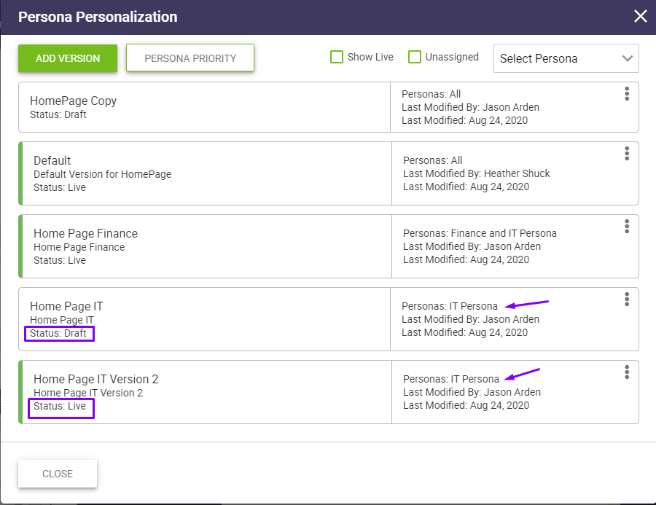Screen dimensions: 656x505
Task: Click the Add Version button
Action: click(67, 58)
